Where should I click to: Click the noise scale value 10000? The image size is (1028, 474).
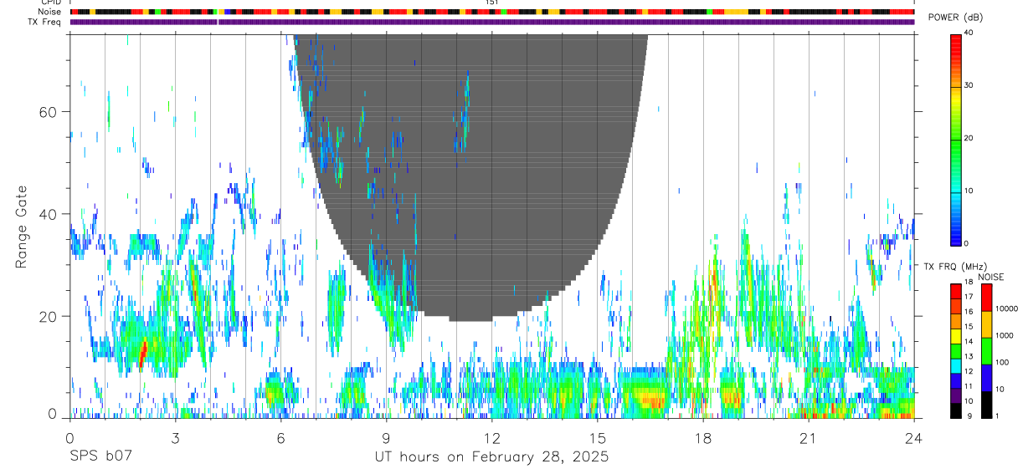1006,308
